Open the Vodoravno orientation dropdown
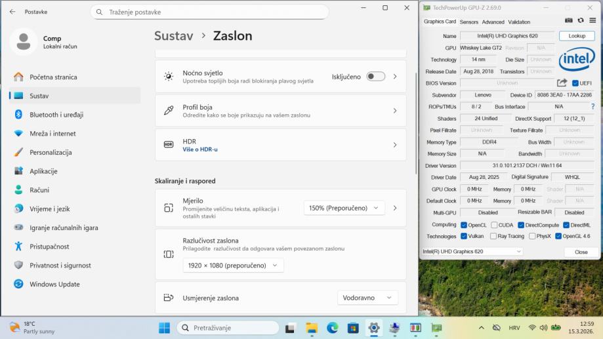This screenshot has height=339, width=603. pyautogui.click(x=367, y=298)
